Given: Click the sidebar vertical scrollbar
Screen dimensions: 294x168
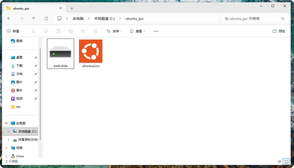Looking at the screenshot, I should coord(40,94).
